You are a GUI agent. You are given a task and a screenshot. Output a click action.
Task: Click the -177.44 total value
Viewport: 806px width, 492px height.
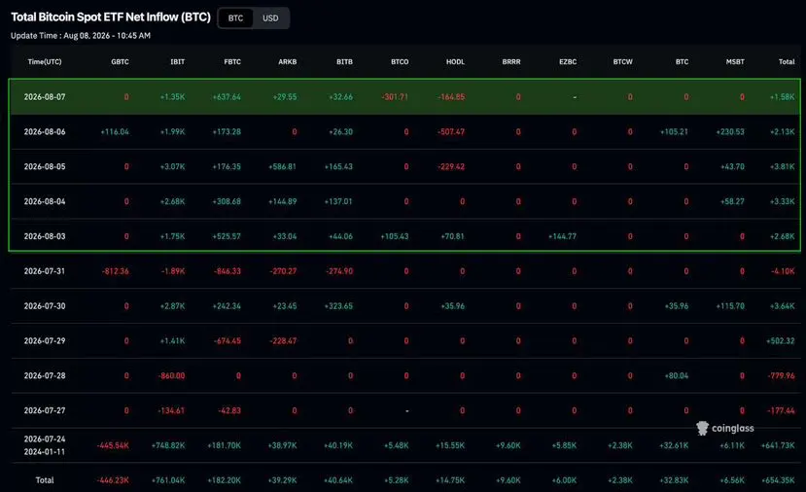[781, 410]
